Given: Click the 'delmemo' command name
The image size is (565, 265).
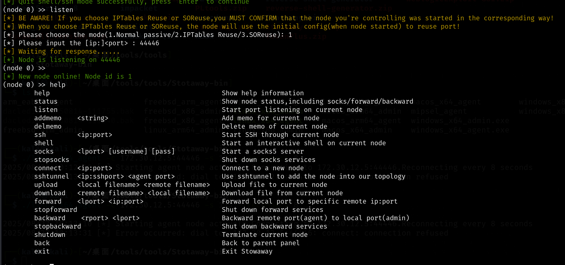Looking at the screenshot, I should (x=48, y=126).
